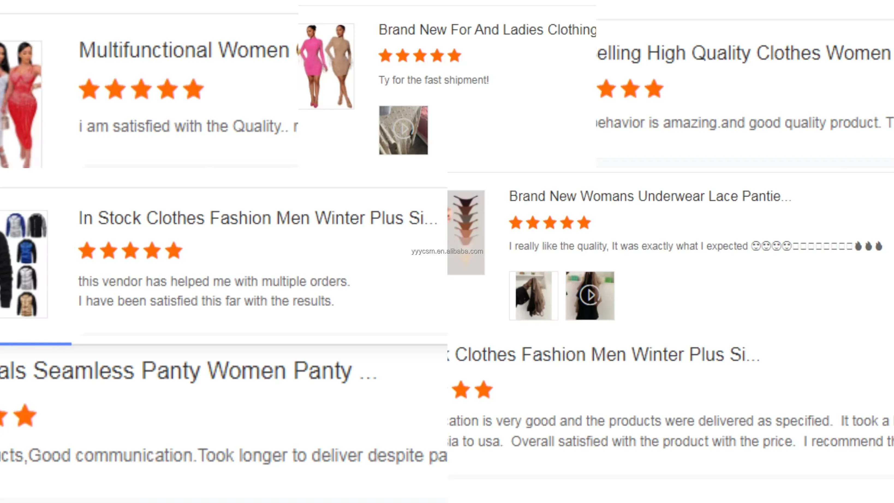
Task: Play the video in the lace panties review
Action: (x=590, y=296)
